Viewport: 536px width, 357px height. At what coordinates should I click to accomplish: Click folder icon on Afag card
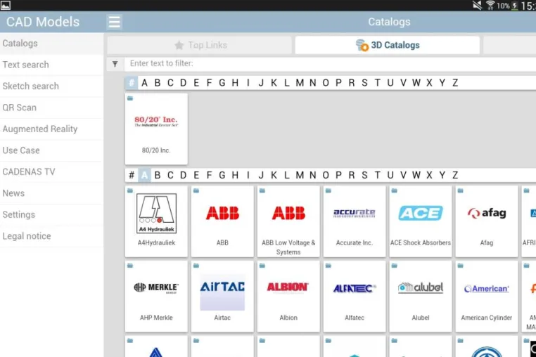coord(461,190)
